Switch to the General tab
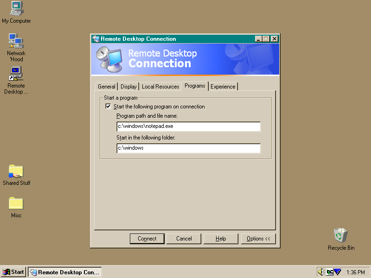This screenshot has width=371, height=278. (x=107, y=87)
